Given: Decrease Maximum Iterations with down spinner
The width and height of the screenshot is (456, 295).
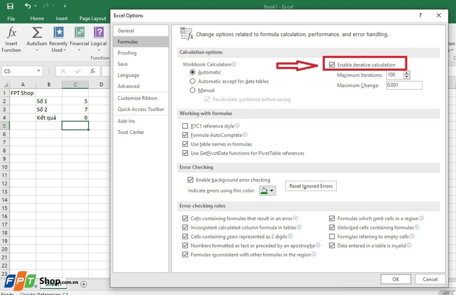Looking at the screenshot, I should point(406,76).
